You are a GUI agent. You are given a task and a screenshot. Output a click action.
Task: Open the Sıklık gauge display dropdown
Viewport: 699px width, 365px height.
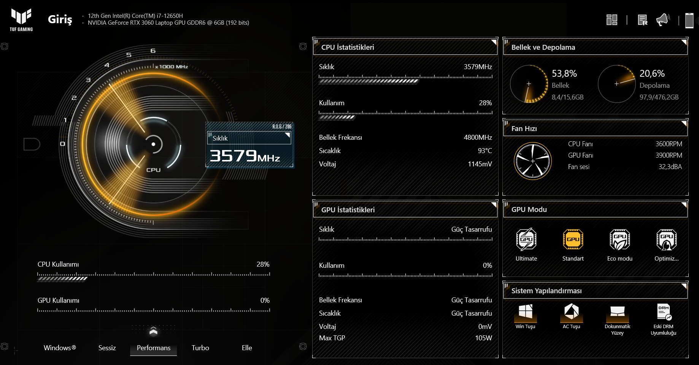pos(249,138)
